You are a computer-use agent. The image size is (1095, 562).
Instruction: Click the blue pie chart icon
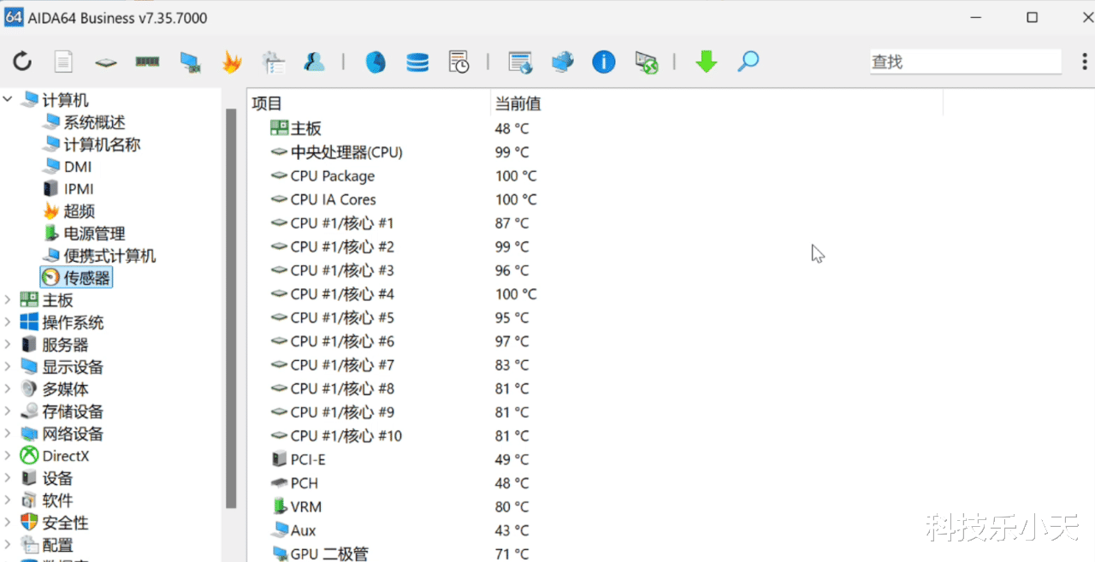(376, 62)
